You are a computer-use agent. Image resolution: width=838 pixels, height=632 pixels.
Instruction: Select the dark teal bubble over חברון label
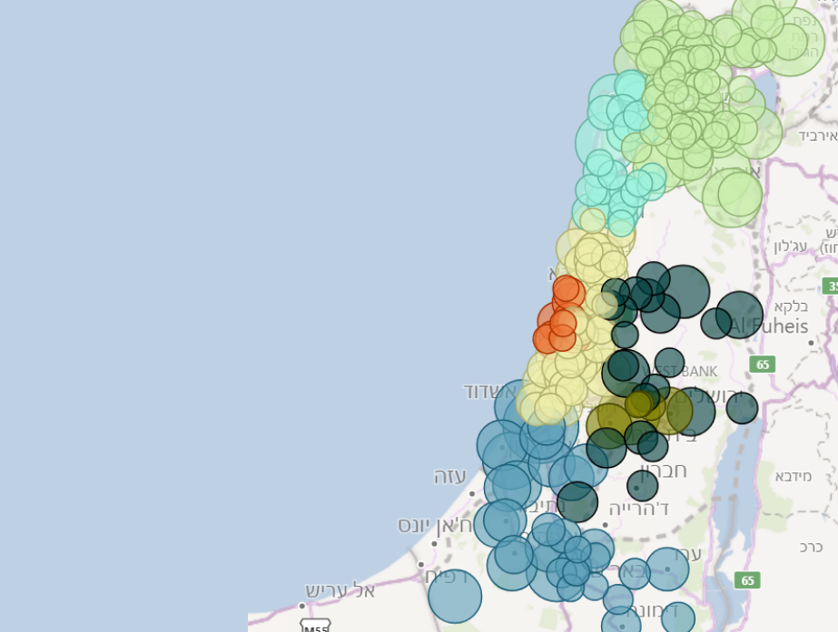coord(642,485)
